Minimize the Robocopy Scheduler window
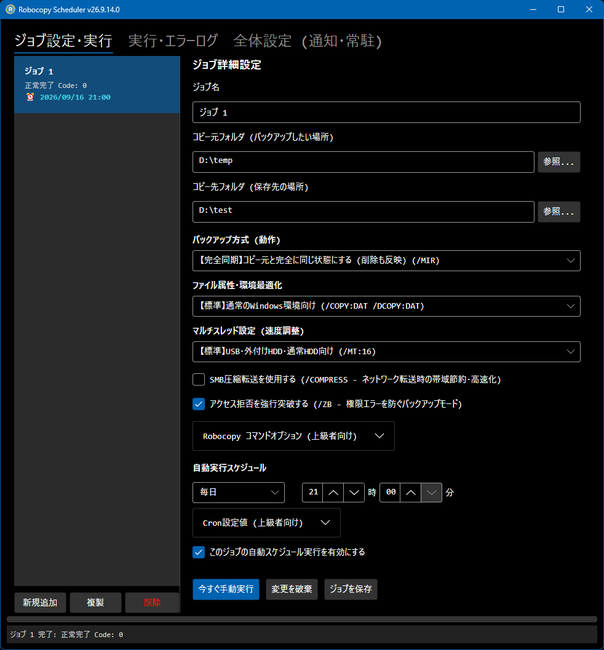 click(x=533, y=9)
